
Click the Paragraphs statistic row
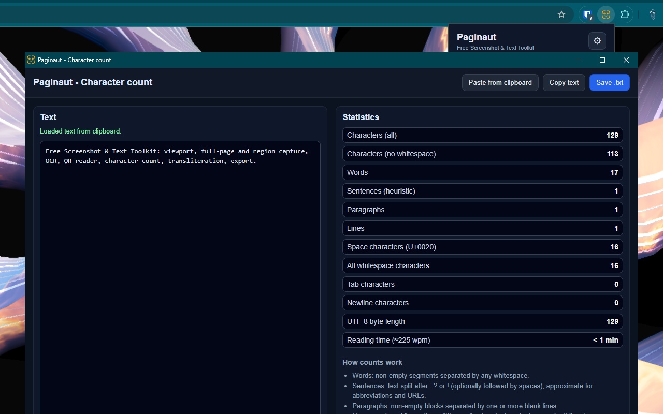coord(483,210)
